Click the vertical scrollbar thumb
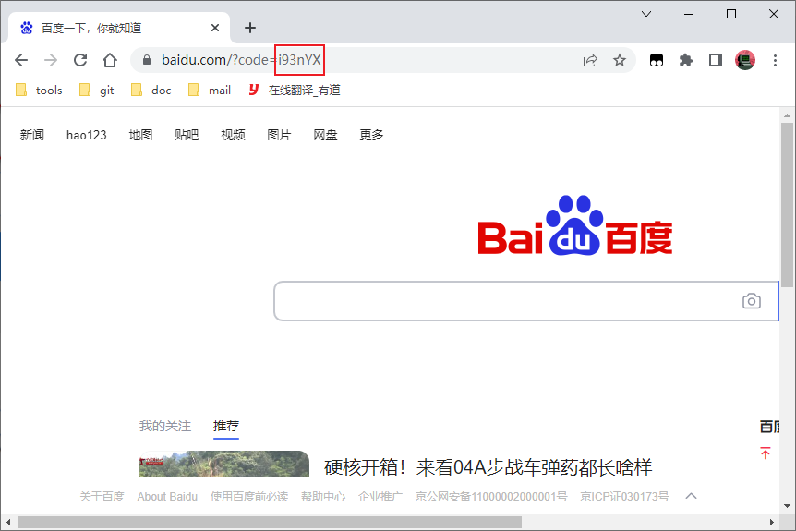Screen dimensions: 796x531 (x=787, y=205)
